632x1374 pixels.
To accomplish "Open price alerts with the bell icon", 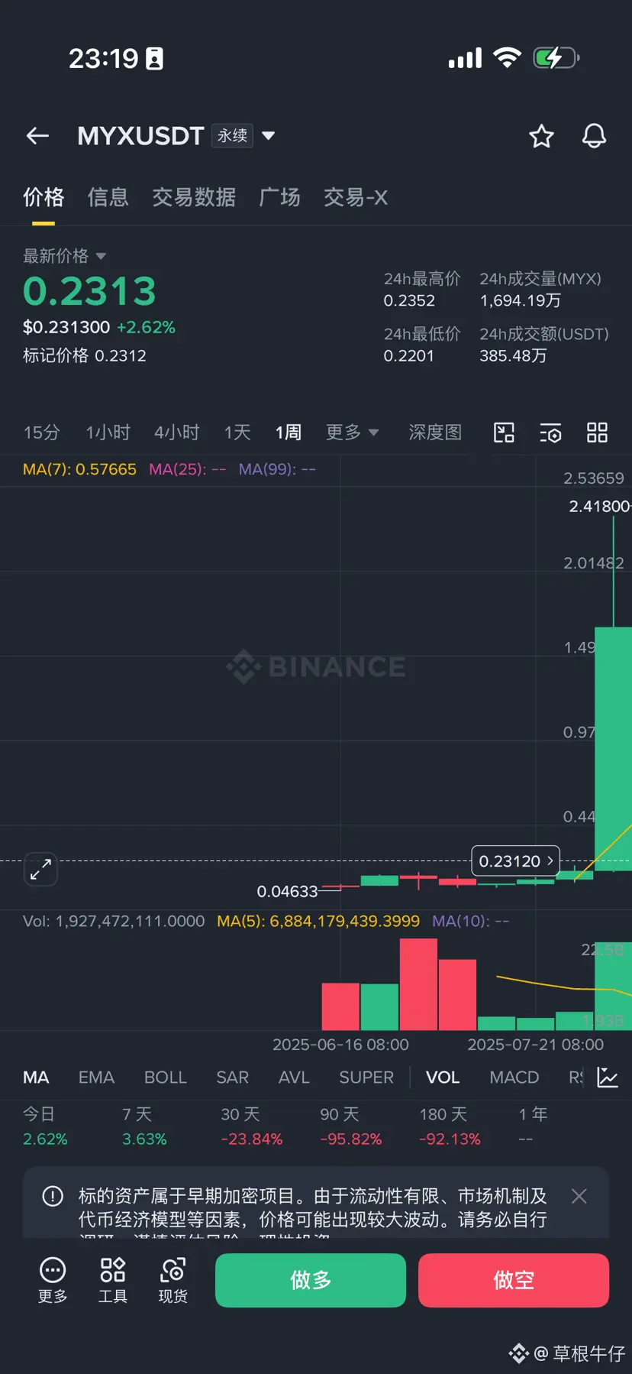I will (x=594, y=136).
